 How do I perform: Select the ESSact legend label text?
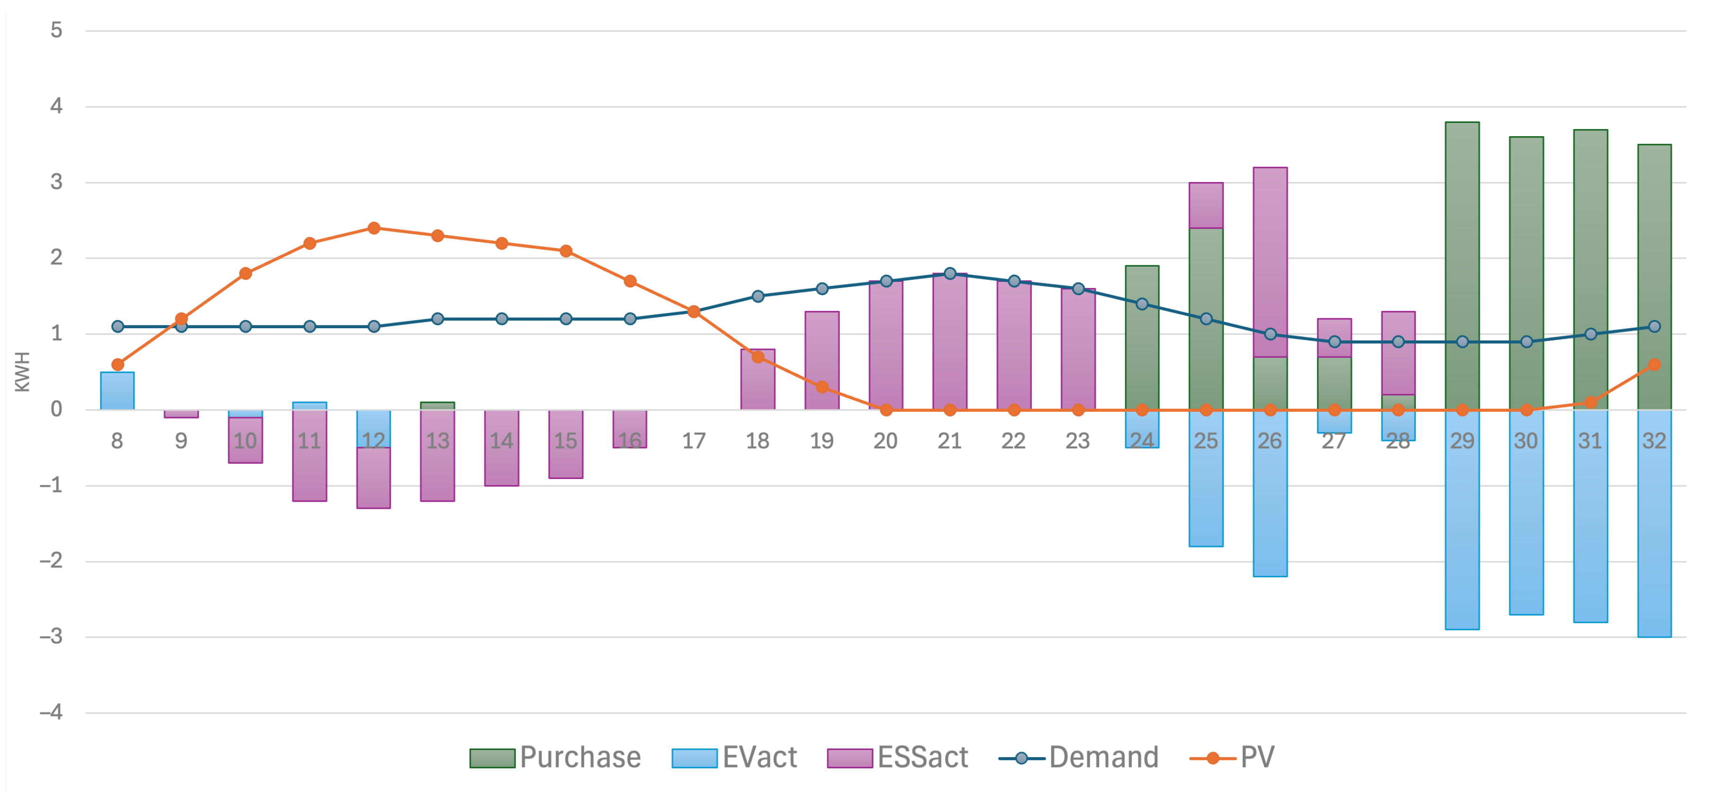tap(923, 757)
